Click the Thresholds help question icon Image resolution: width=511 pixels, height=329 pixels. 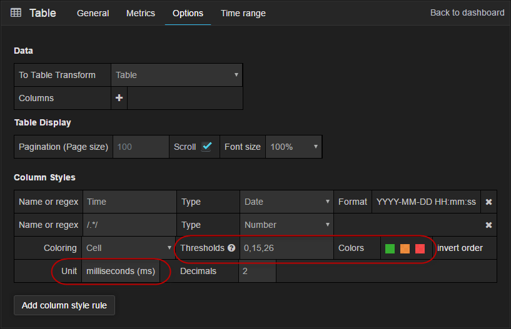coord(231,248)
